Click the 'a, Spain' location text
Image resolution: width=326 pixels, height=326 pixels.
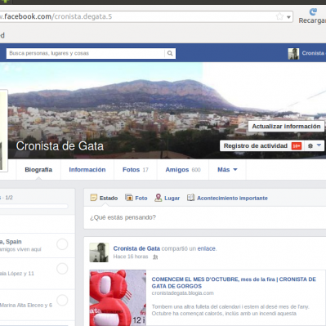(x=11, y=242)
